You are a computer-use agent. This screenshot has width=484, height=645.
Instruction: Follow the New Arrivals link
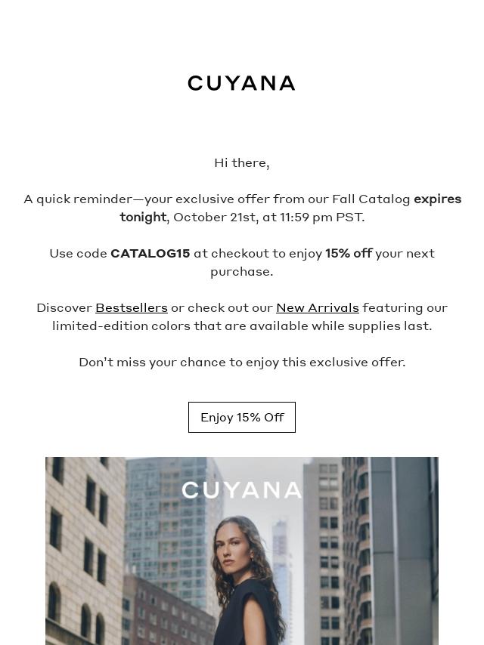point(318,307)
